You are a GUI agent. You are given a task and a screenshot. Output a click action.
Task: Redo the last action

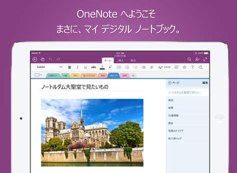pyautogui.click(x=58, y=59)
